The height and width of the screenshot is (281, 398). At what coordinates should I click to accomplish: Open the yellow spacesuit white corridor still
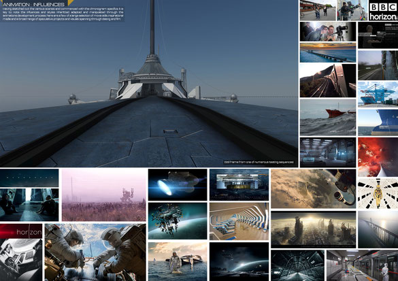coord(378,194)
